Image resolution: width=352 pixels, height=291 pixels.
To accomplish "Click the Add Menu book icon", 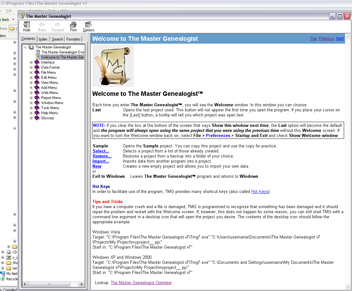I will (x=37, y=88).
